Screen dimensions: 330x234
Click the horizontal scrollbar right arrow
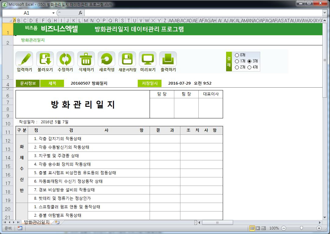[320, 222]
